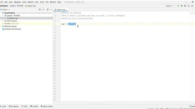Expand the venv library root folder
195x109 pixels.
tap(3, 24)
